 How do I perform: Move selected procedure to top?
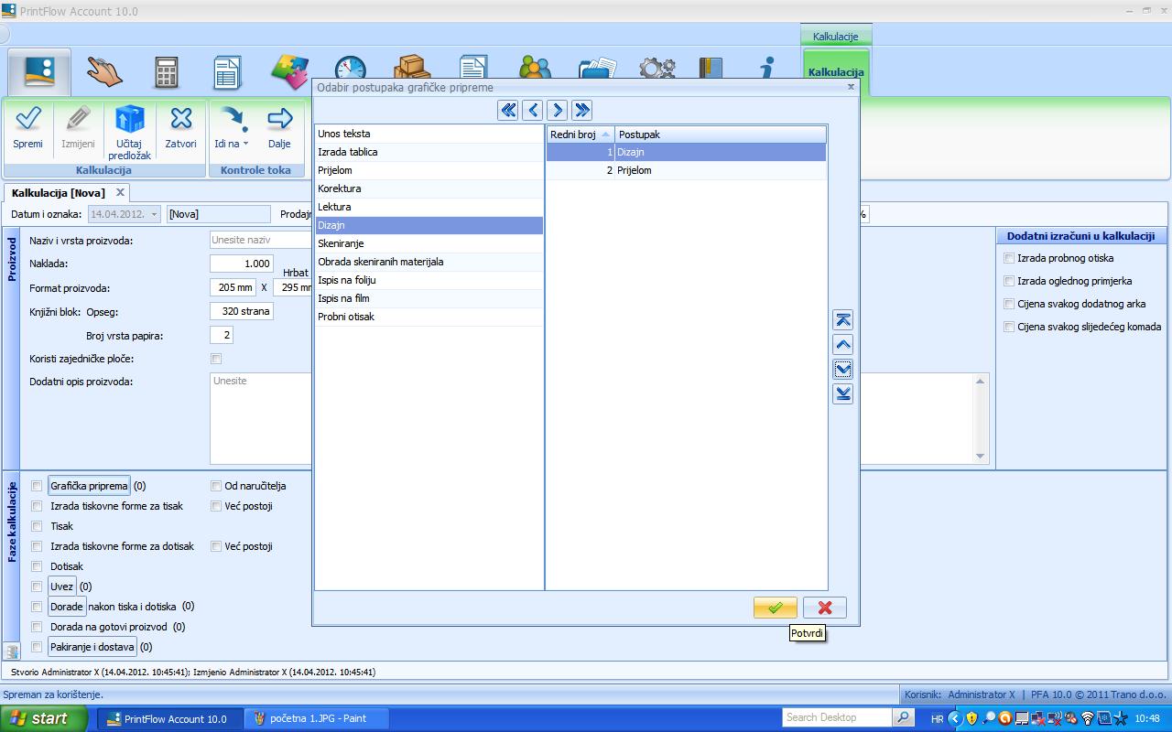tap(842, 320)
